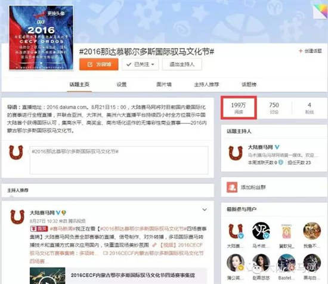Click the orange 发微博 post button

[x=99, y=64]
